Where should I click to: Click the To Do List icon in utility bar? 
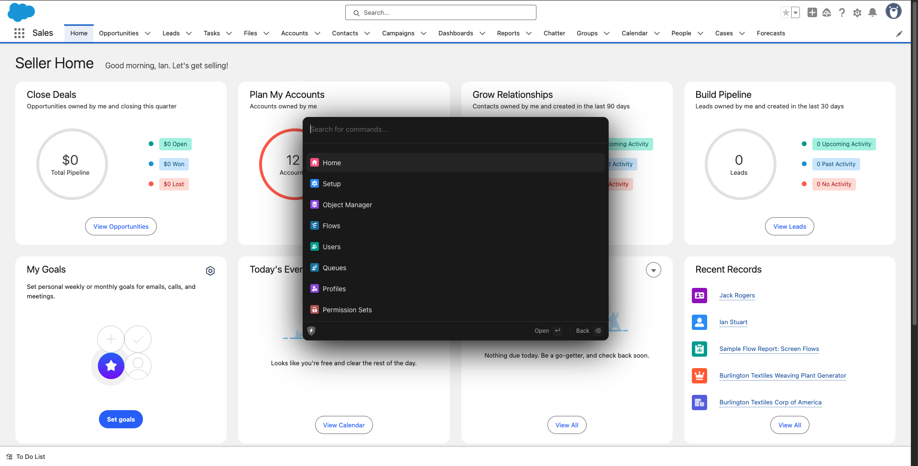pos(9,457)
